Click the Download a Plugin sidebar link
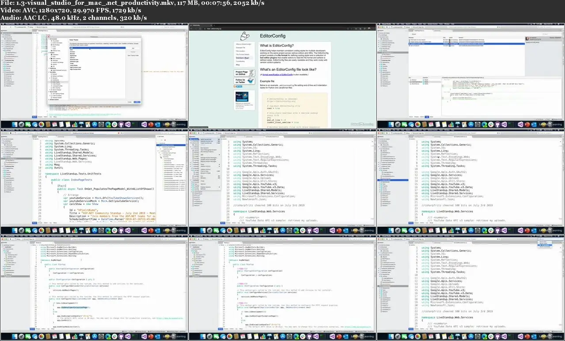565x341 pixels. coord(243,58)
